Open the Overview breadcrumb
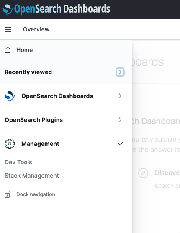The width and height of the screenshot is (180, 233). click(36, 29)
